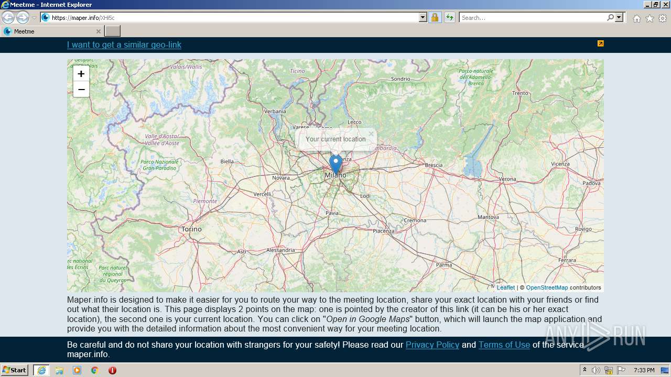
Task: Click into the browser Search box
Action: click(x=532, y=18)
